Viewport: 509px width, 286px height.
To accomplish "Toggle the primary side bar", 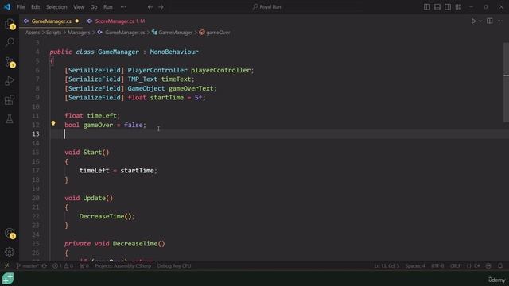I will click(x=427, y=7).
